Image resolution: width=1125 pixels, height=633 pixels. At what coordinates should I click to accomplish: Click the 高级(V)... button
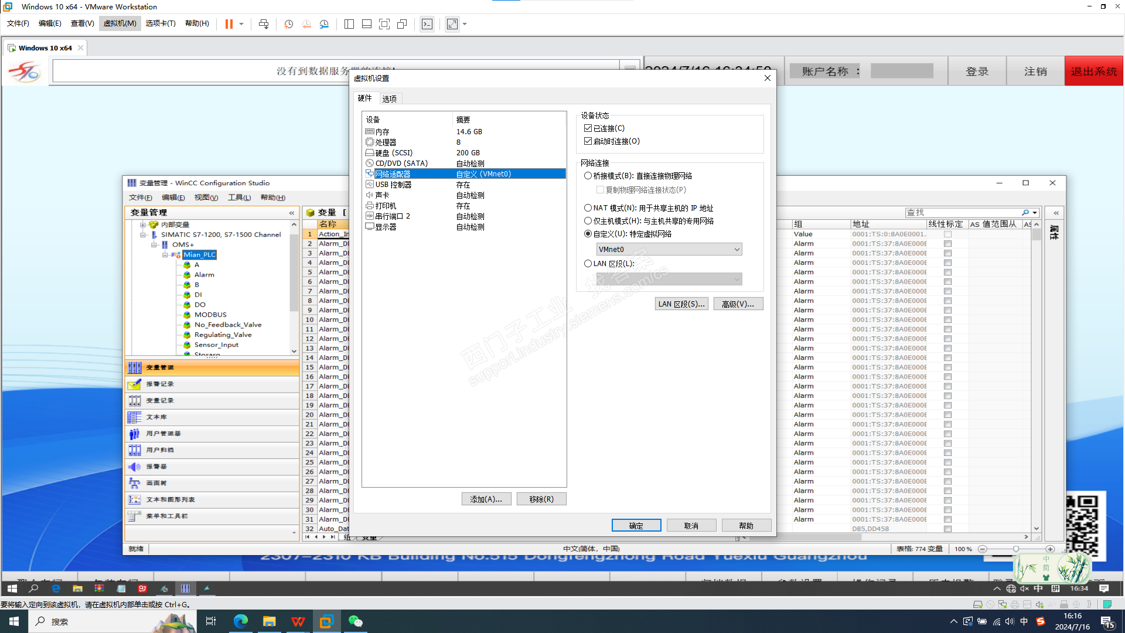(x=738, y=304)
